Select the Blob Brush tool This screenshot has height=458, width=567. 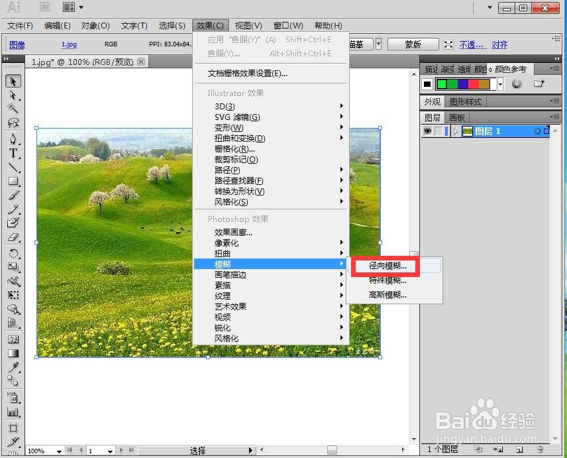pyautogui.click(x=13, y=223)
